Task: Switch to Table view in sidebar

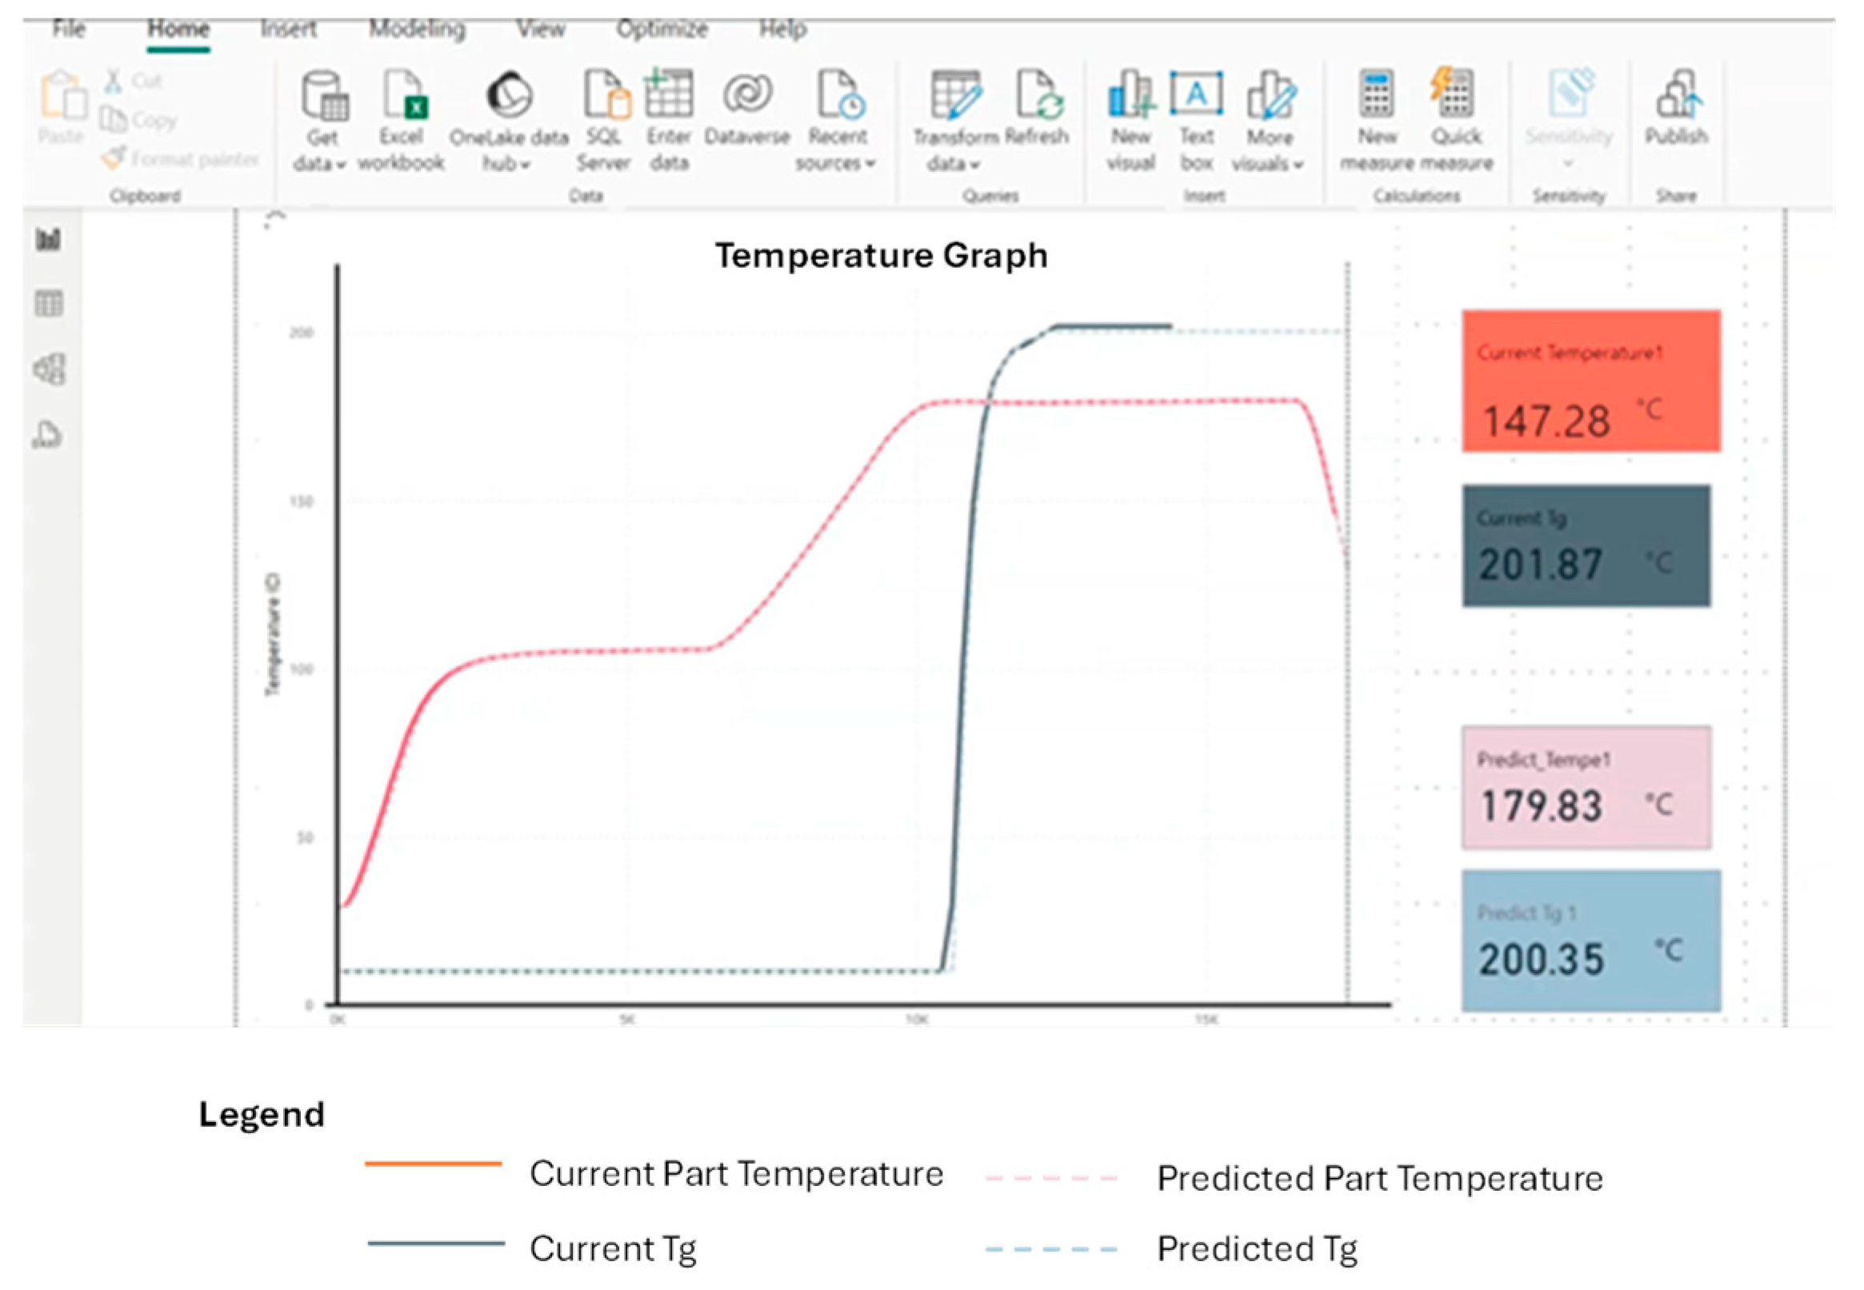Action: pos(49,304)
